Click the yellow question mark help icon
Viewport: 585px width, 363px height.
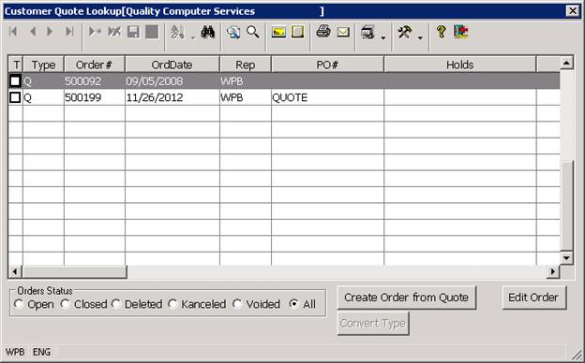[441, 32]
